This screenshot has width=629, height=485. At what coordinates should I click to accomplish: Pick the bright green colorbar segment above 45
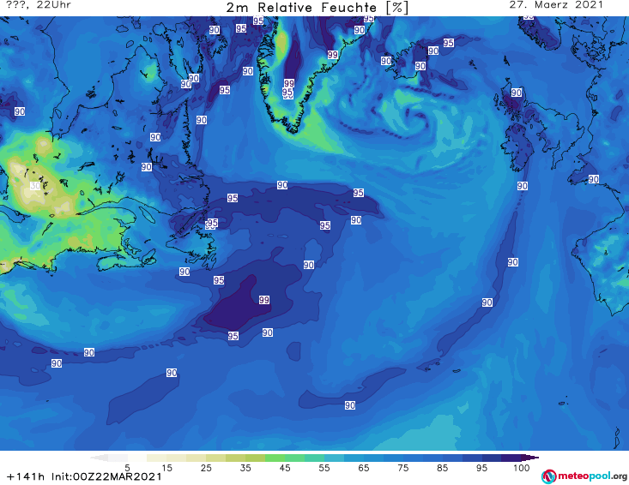tap(275, 458)
